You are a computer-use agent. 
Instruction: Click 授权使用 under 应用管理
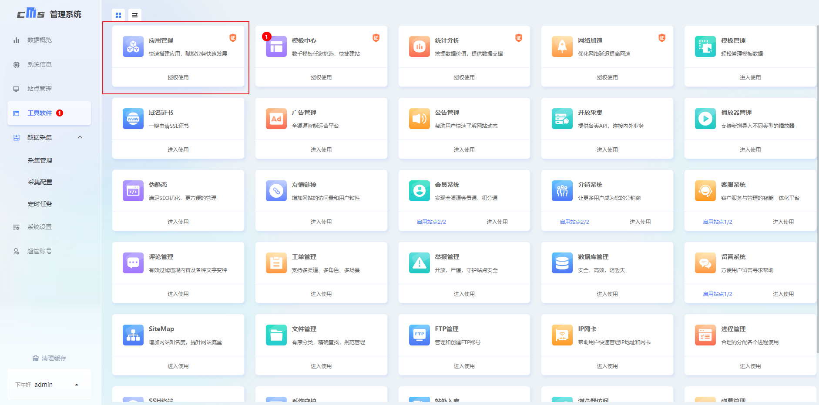click(178, 78)
